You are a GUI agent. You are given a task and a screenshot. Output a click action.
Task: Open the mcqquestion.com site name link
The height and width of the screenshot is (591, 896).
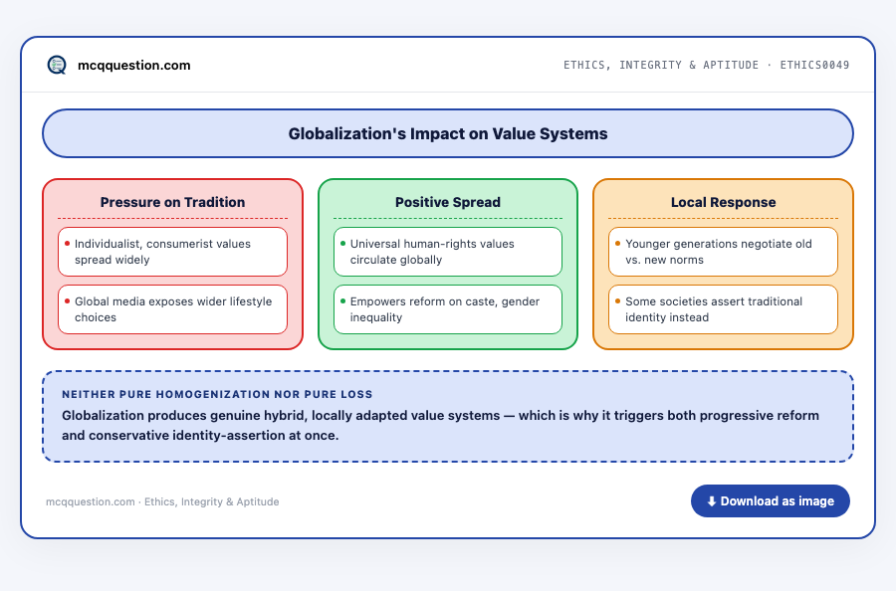coord(134,65)
